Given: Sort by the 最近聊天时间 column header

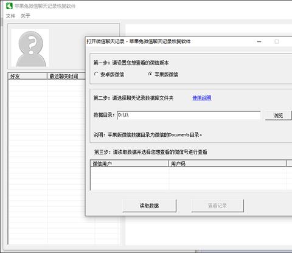Looking at the screenshot, I should (x=66, y=76).
